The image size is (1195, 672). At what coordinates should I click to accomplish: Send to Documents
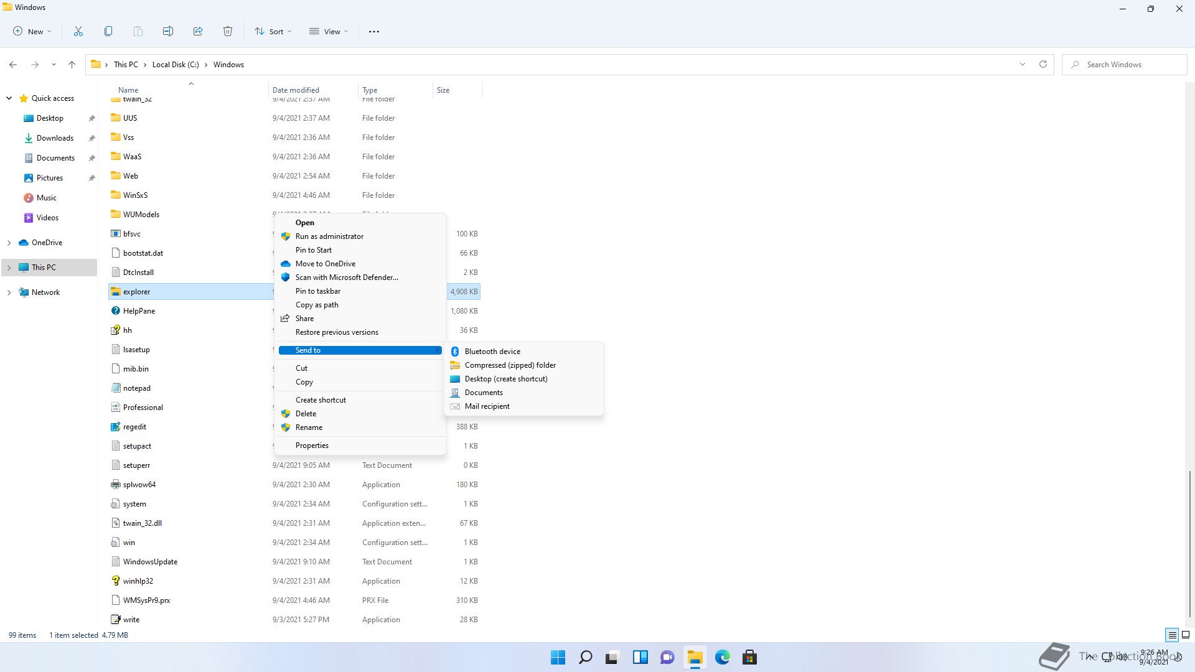(523, 393)
